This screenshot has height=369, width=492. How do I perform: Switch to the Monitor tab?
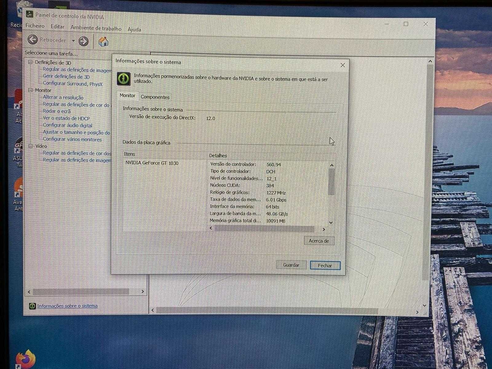coord(127,96)
